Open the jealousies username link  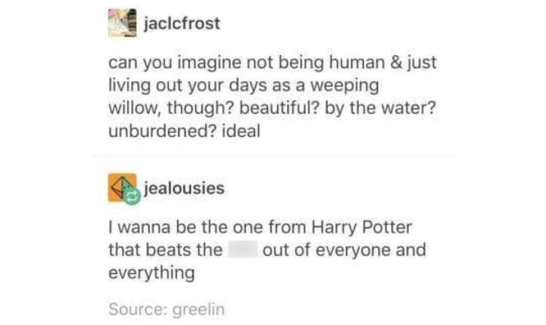point(184,188)
